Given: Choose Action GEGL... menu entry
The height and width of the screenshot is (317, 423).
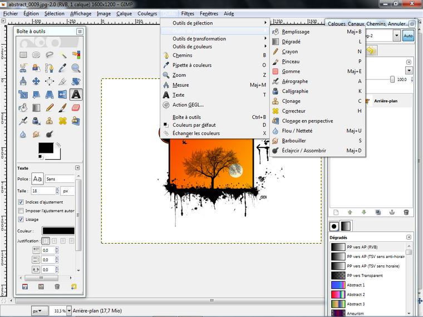Looking at the screenshot, I should coord(214,105).
